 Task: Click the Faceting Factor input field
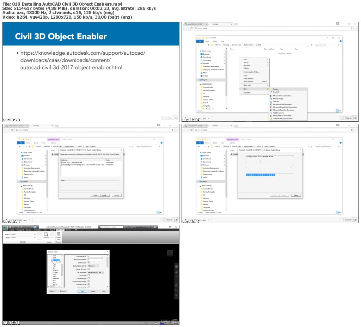tap(95, 256)
